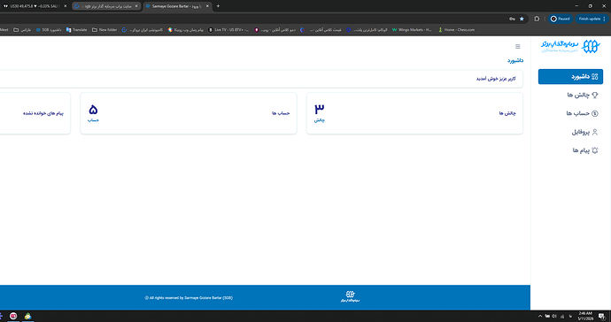
Task: Click the person icon beside پروفایل
Action: click(x=595, y=132)
